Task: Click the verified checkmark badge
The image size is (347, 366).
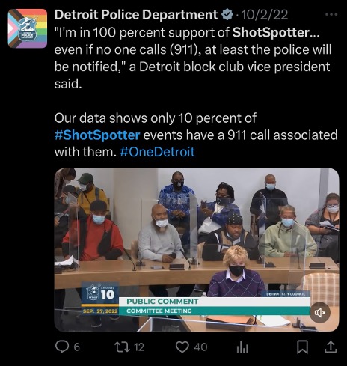Action: click(227, 15)
